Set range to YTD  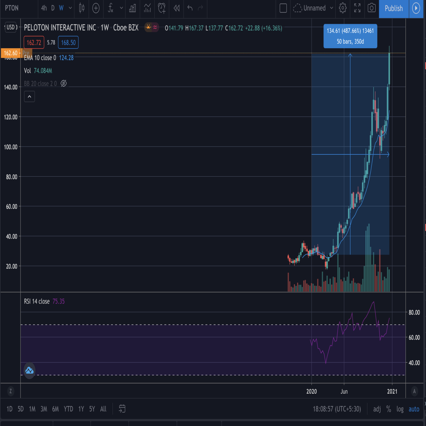pos(69,409)
